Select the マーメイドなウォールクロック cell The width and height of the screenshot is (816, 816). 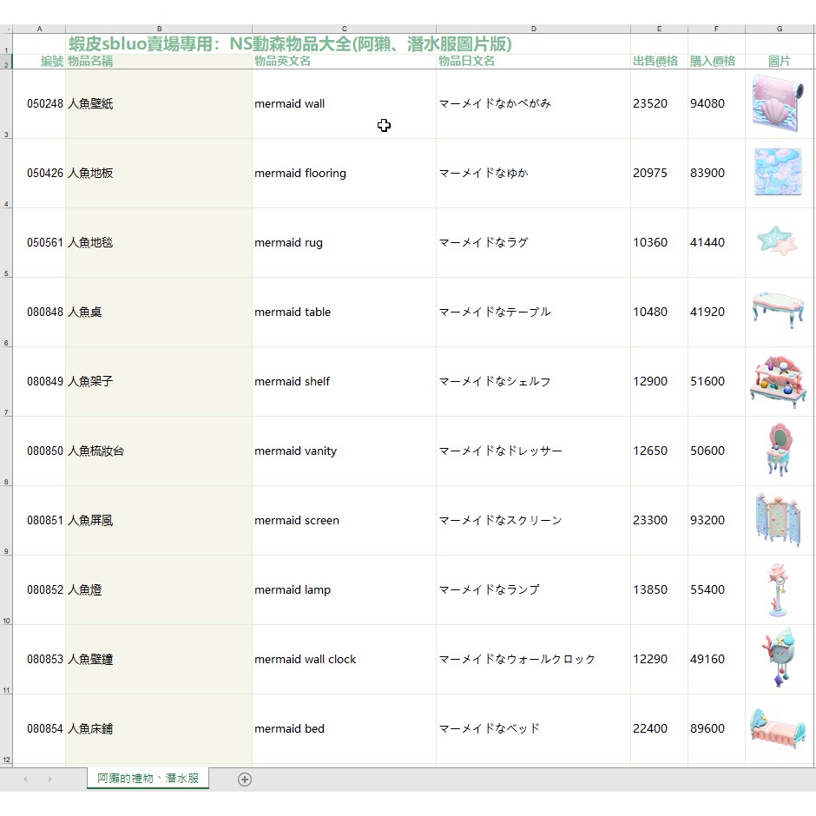coord(533,660)
